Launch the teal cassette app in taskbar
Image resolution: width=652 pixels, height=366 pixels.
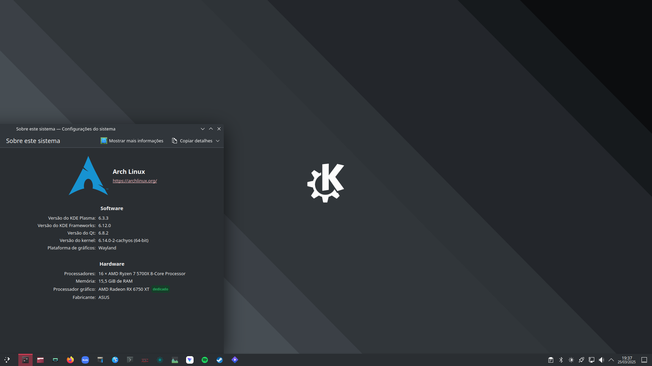55,360
